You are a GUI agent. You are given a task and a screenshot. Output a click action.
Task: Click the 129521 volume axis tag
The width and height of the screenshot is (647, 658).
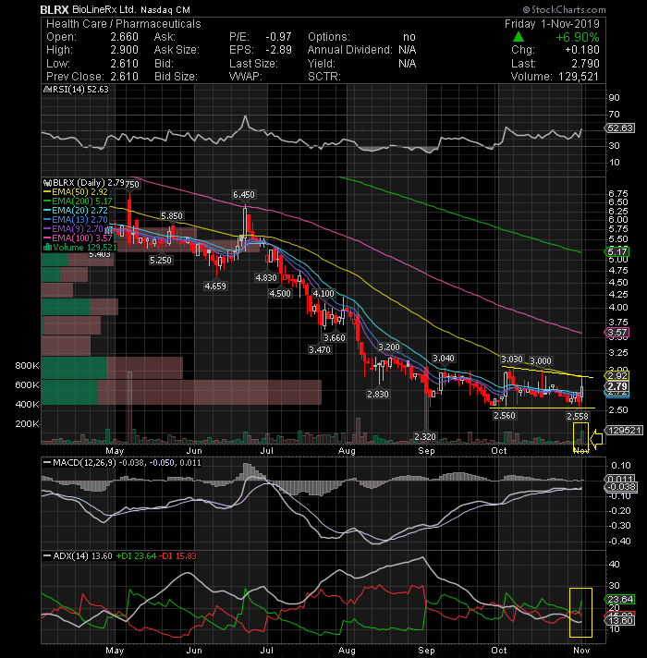[624, 430]
